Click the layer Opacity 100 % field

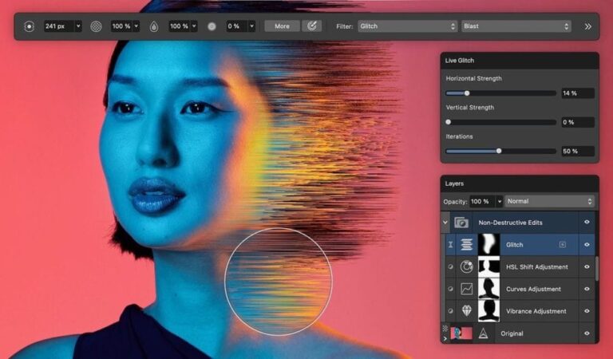coord(482,202)
